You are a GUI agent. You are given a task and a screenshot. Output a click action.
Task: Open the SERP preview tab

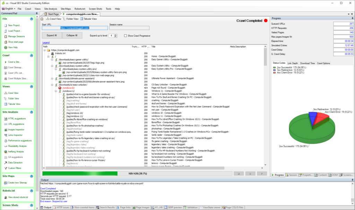point(173,207)
